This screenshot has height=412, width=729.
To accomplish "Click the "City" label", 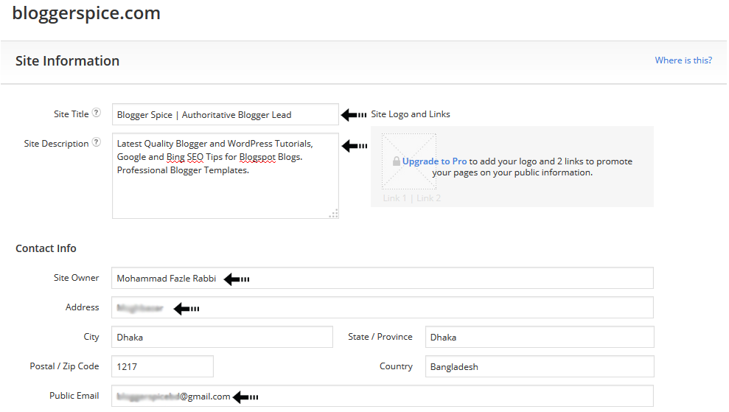I will pyautogui.click(x=91, y=337).
